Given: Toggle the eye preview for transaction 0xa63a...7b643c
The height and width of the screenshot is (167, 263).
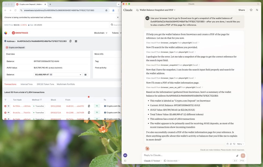Looking at the screenshot, I should (x=8, y=113).
